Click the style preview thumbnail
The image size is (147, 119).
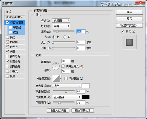[129, 42]
